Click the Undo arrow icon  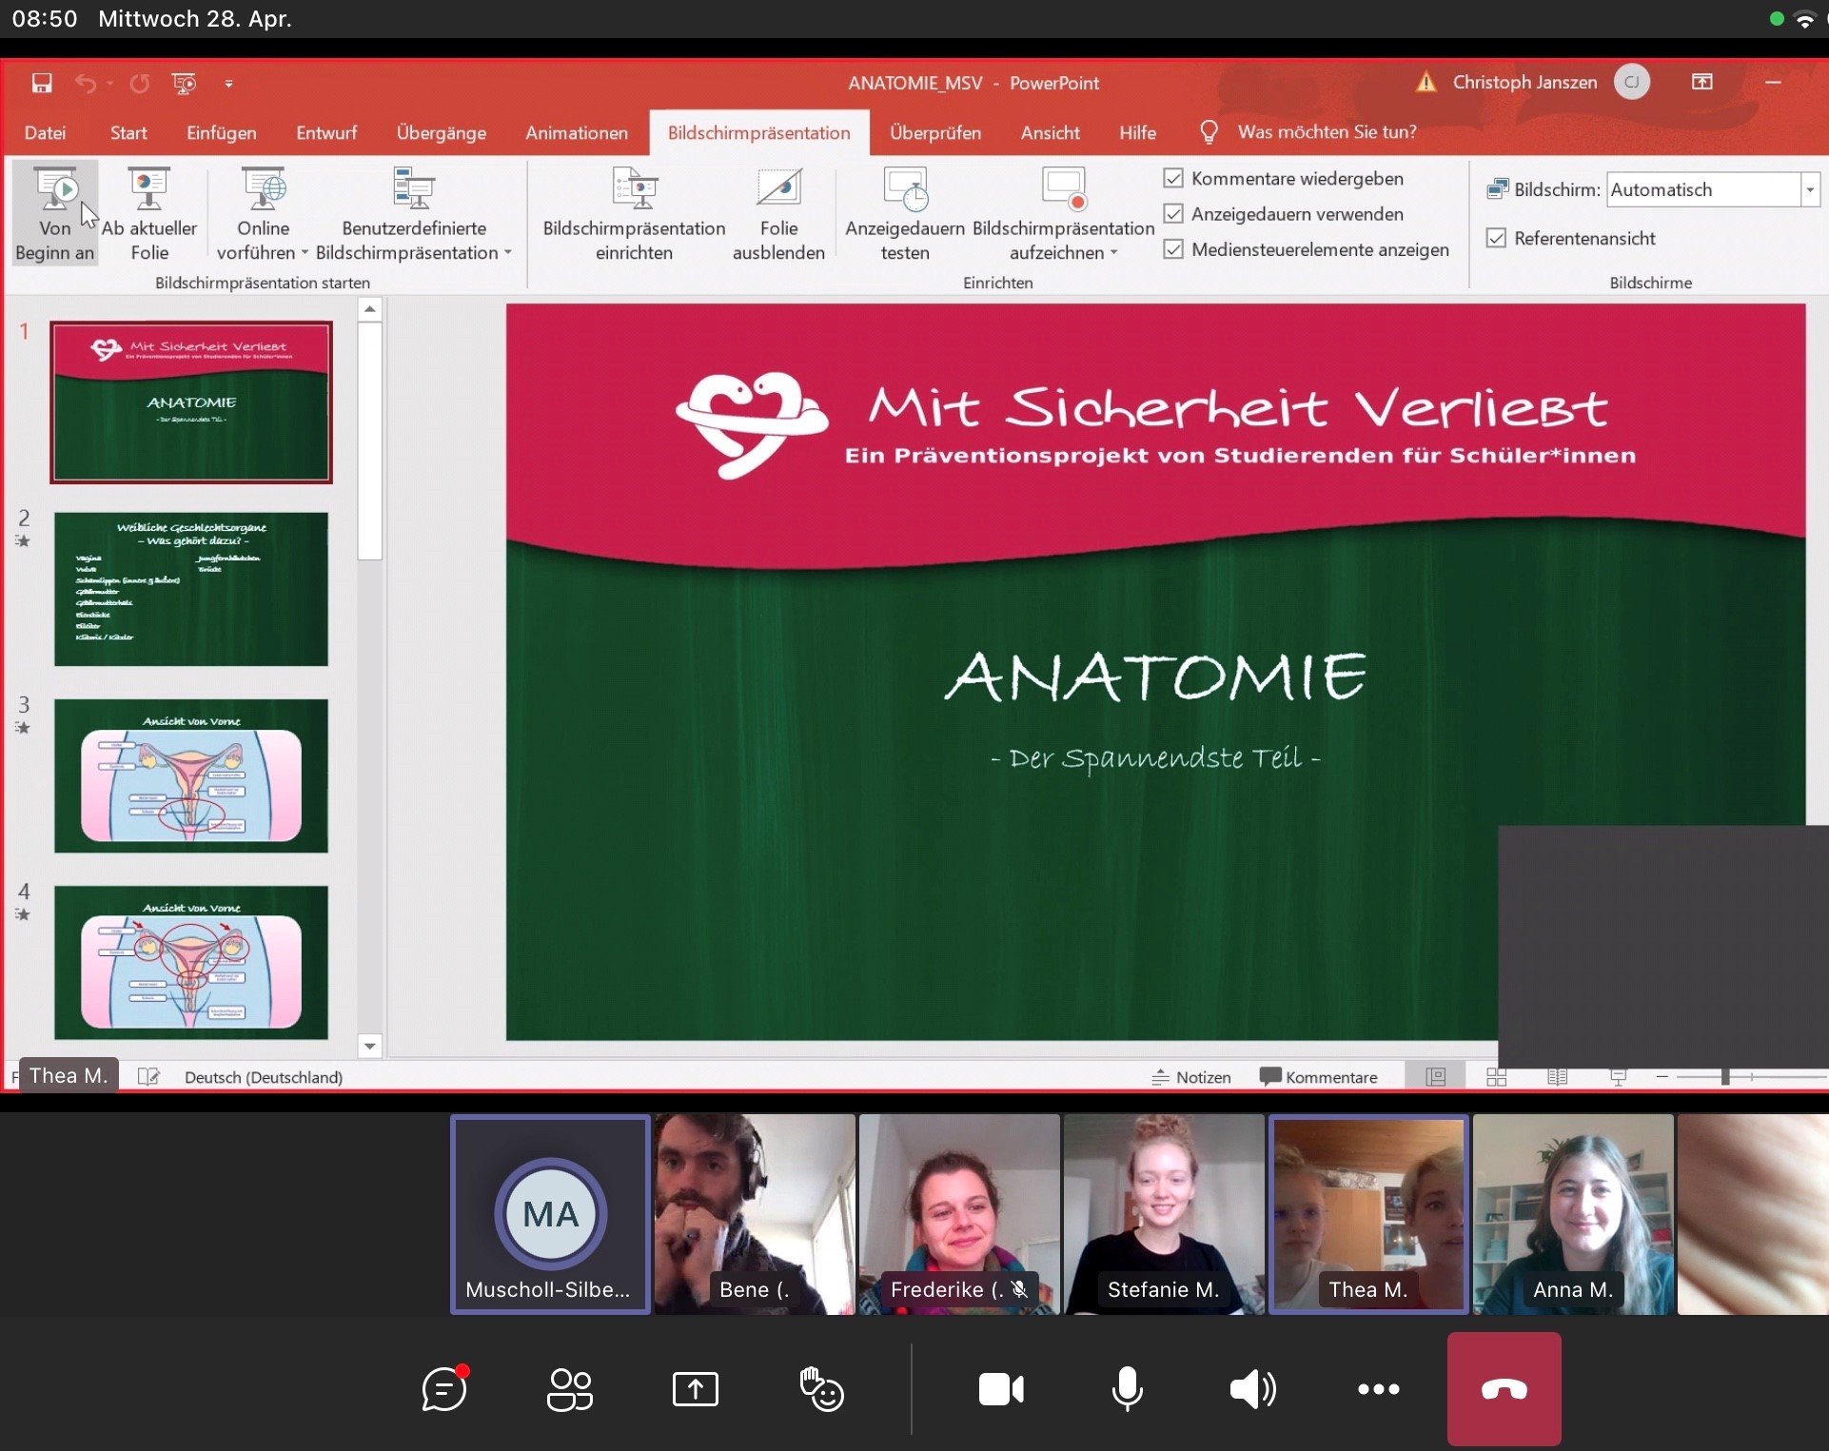click(x=86, y=84)
